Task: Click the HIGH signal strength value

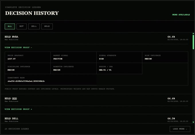Action: 101,59
